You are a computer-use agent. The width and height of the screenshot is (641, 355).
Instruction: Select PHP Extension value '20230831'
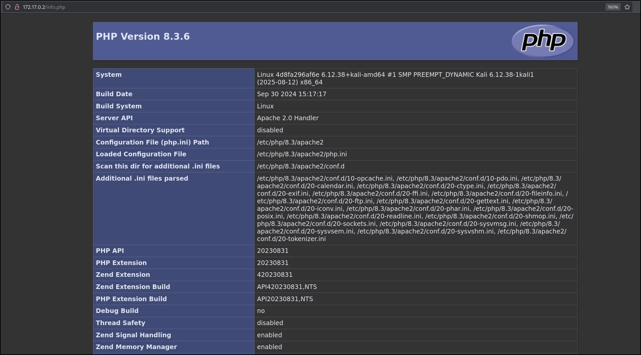(x=273, y=263)
